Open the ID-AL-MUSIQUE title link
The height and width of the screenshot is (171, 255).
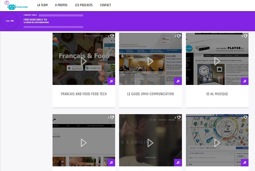[x=217, y=94]
